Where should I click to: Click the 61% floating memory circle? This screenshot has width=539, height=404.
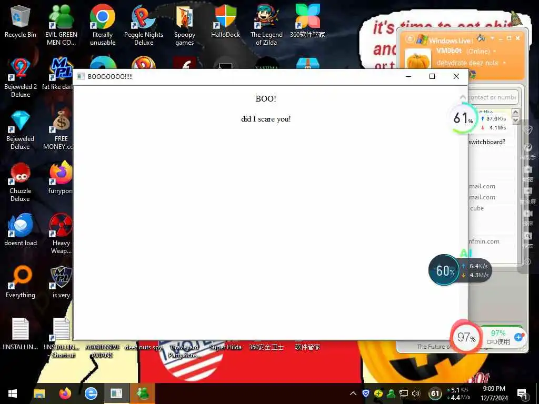pos(463,118)
